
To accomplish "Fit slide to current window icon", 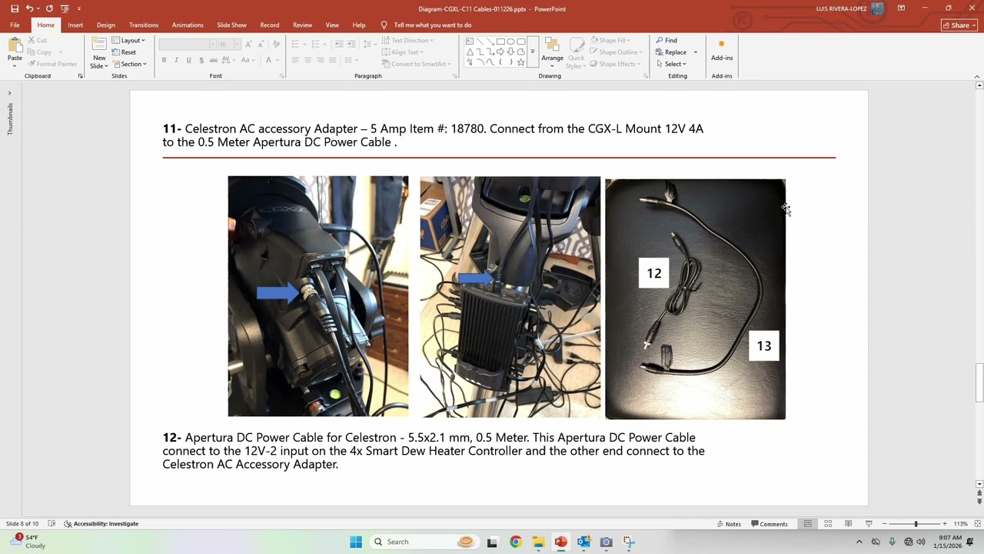I will [977, 524].
